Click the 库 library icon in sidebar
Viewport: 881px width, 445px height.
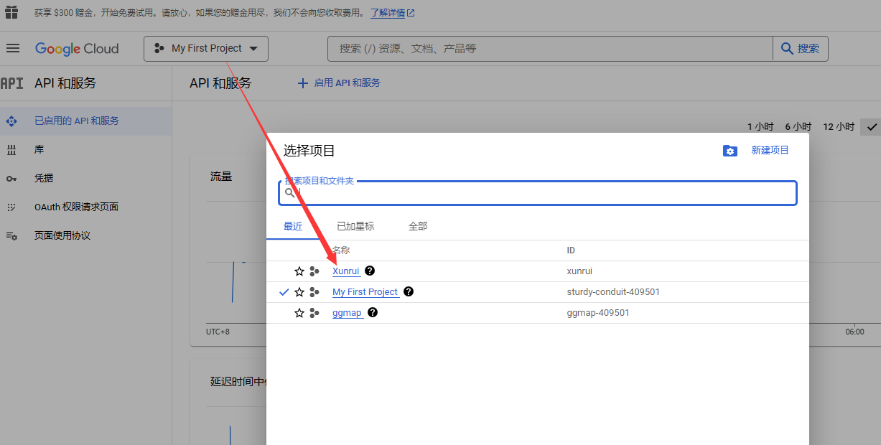pos(11,149)
